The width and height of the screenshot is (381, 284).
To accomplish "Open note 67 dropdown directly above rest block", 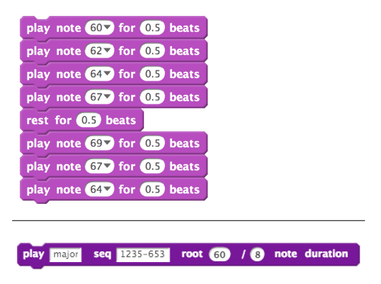I will [108, 97].
